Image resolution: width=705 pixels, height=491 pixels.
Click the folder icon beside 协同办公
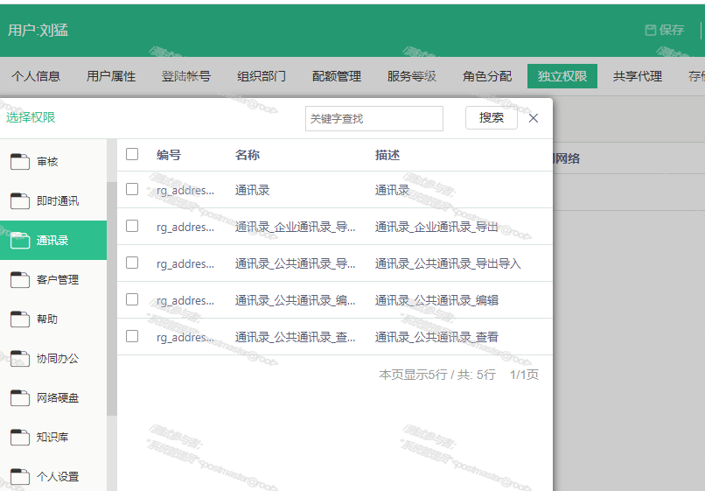20,359
